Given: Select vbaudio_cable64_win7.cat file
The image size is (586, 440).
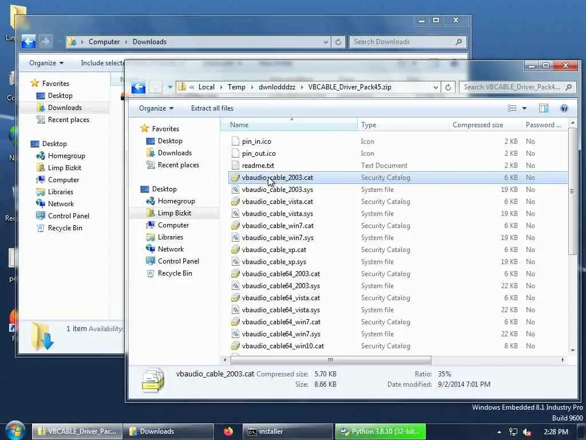Looking at the screenshot, I should click(397, 322).
